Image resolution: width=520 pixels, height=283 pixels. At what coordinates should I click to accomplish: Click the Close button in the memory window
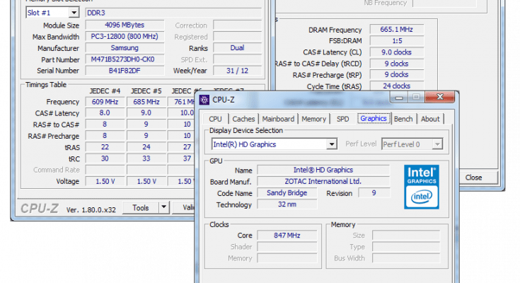pyautogui.click(x=473, y=178)
